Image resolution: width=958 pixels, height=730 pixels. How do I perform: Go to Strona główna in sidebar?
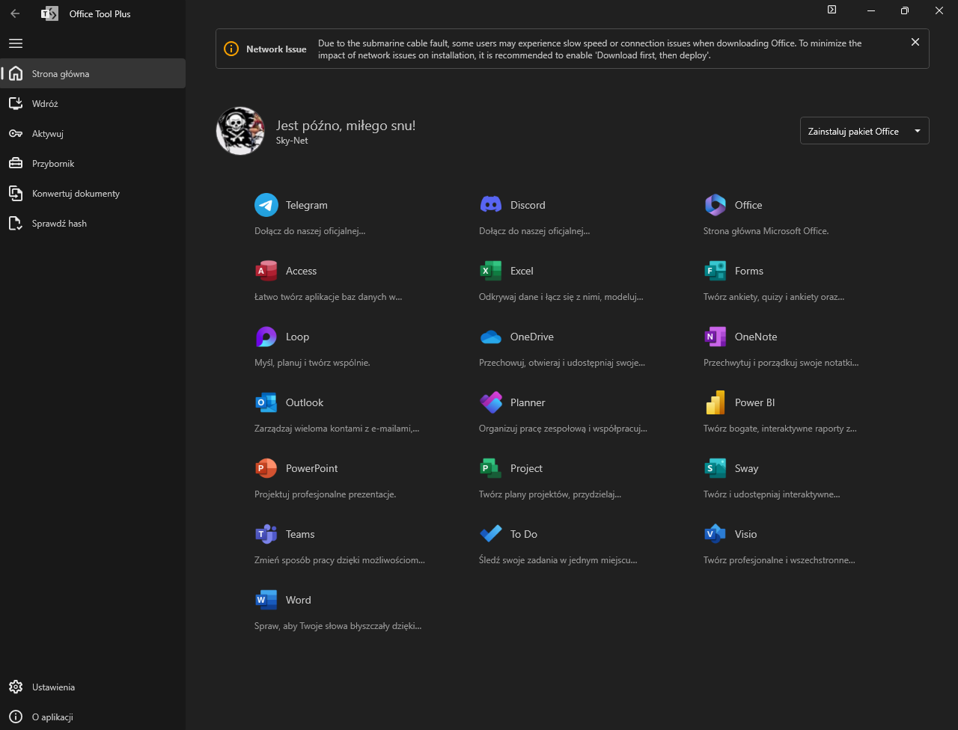coord(93,73)
